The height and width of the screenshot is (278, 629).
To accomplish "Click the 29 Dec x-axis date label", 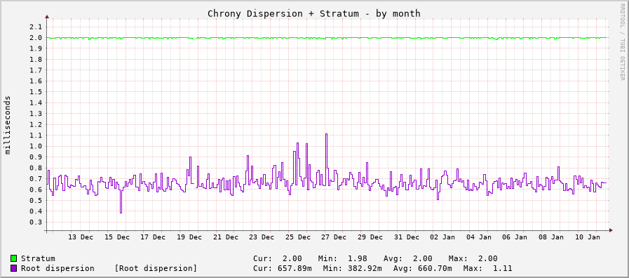I will 371,237.
